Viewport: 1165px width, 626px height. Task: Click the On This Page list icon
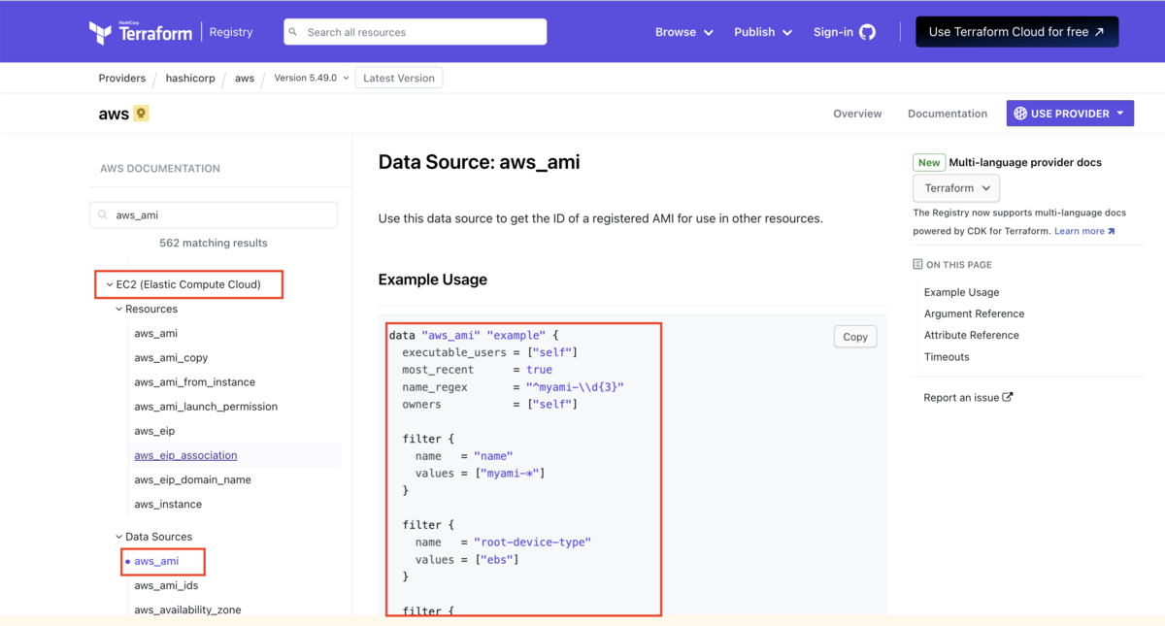(x=917, y=264)
